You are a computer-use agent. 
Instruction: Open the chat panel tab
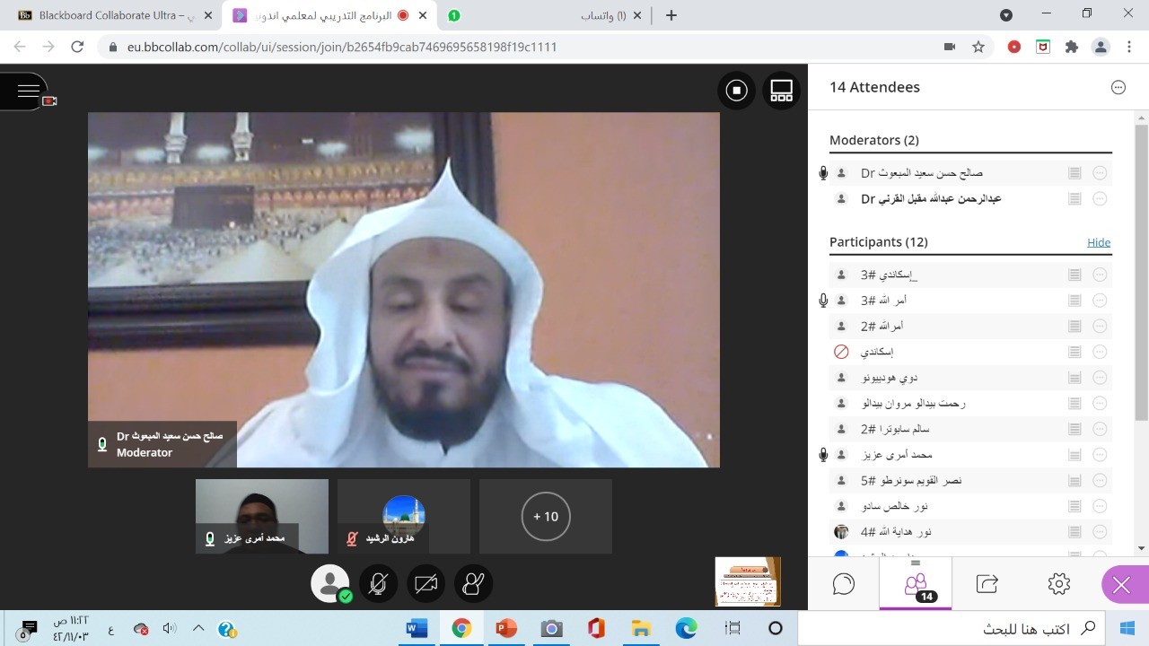(843, 584)
